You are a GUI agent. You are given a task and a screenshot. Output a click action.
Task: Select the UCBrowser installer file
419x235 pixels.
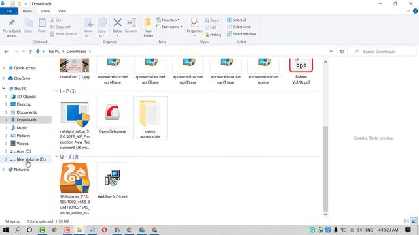click(75, 189)
